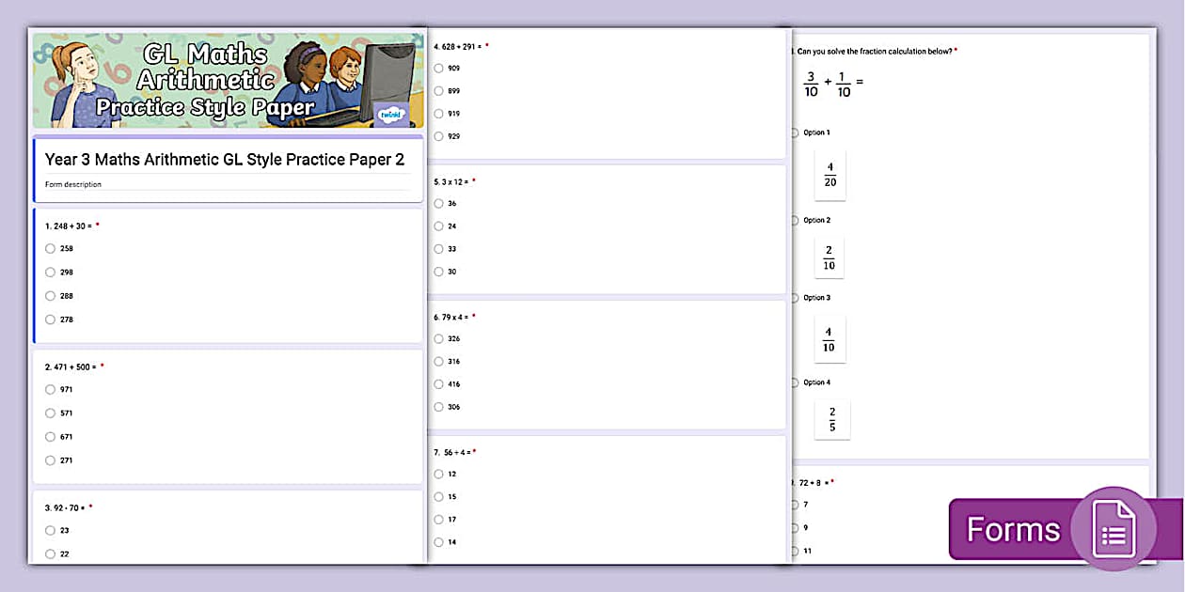Select answer 909 for question 4
The width and height of the screenshot is (1185, 592).
(x=438, y=68)
